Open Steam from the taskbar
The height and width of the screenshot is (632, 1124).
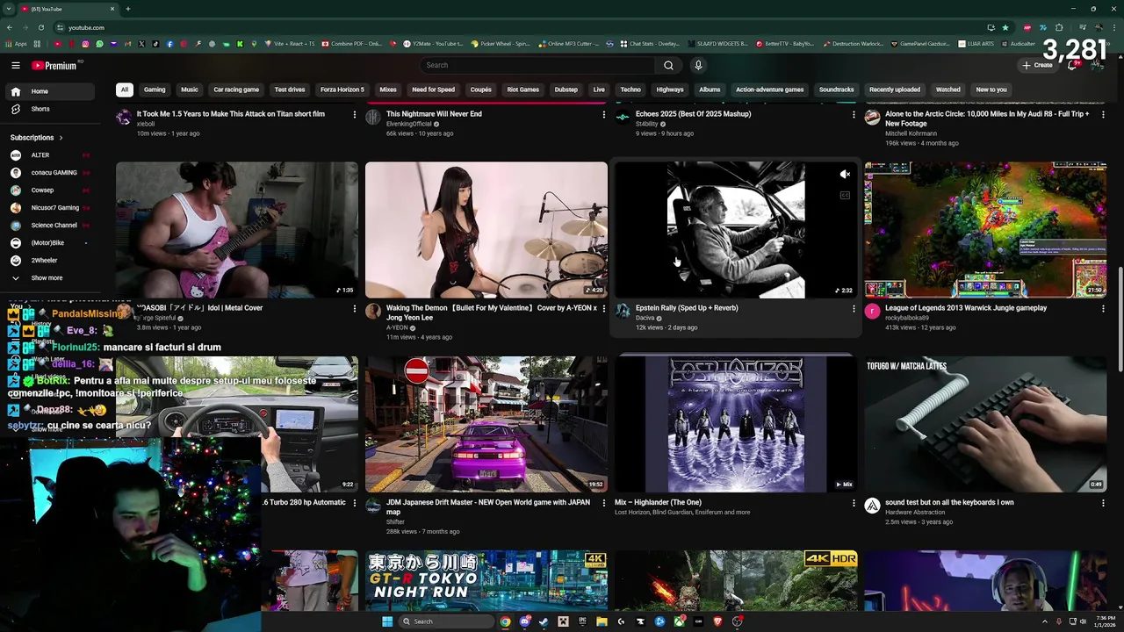pos(544,621)
